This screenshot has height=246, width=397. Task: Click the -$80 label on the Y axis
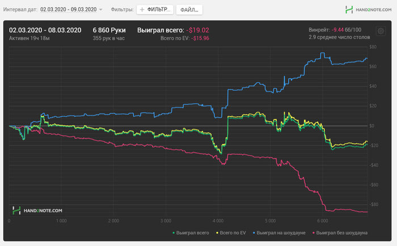(x=373, y=205)
